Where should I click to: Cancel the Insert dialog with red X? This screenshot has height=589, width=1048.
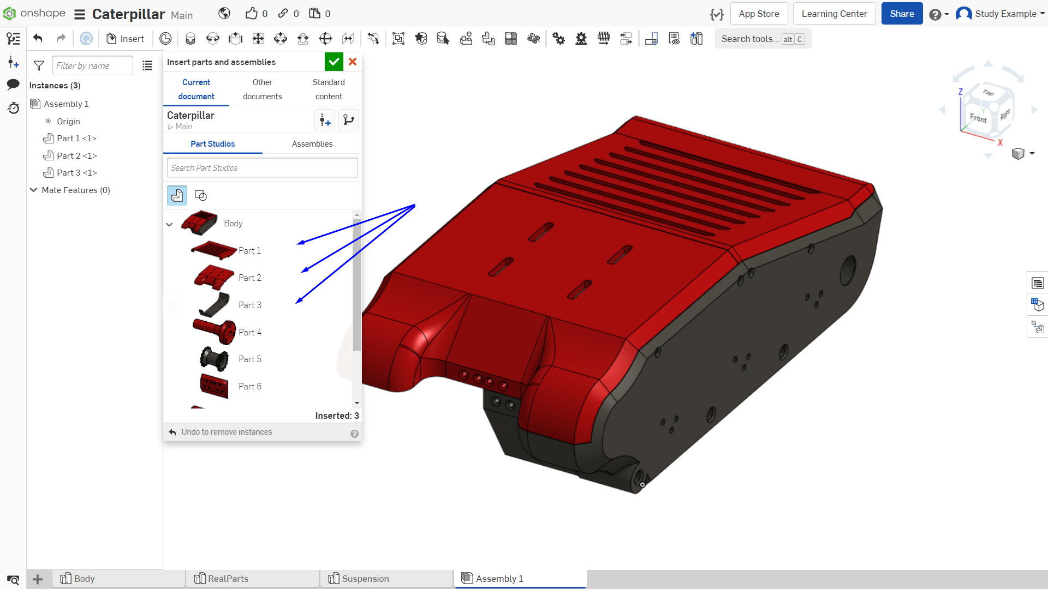point(353,62)
